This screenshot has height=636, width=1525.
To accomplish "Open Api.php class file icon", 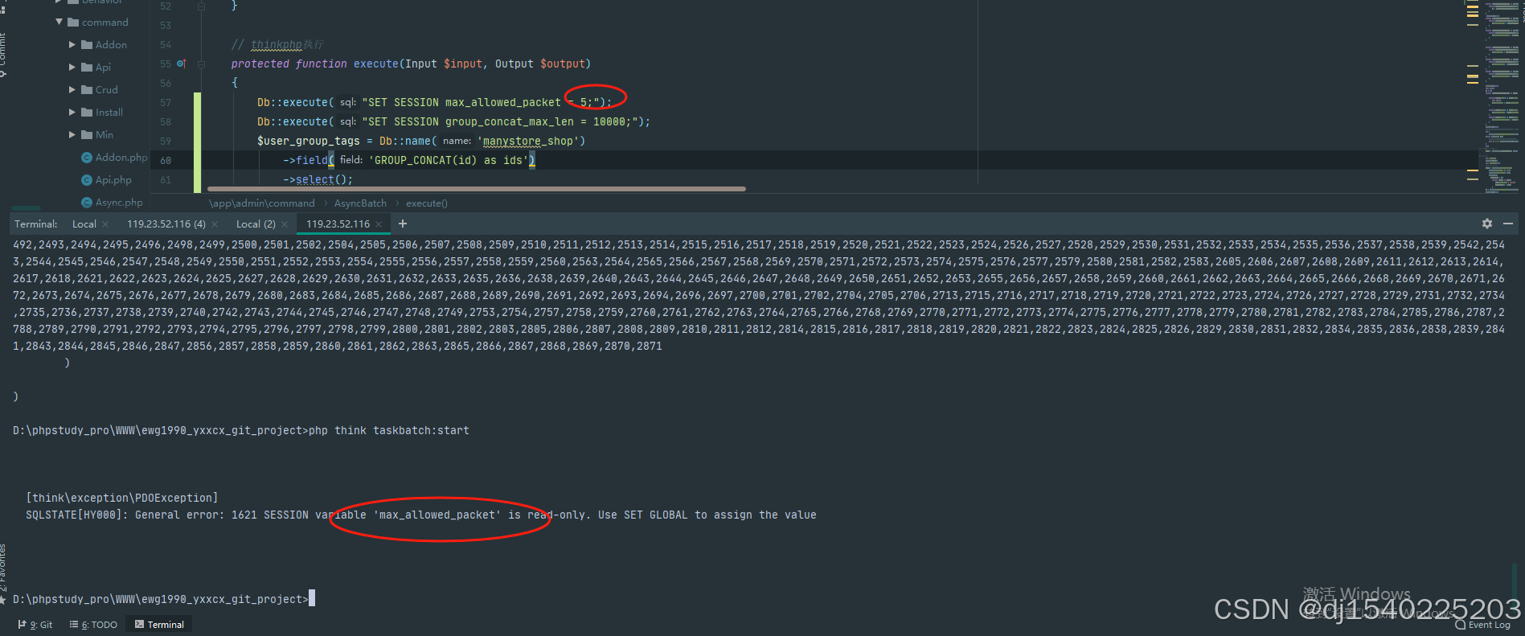I will tap(87, 180).
